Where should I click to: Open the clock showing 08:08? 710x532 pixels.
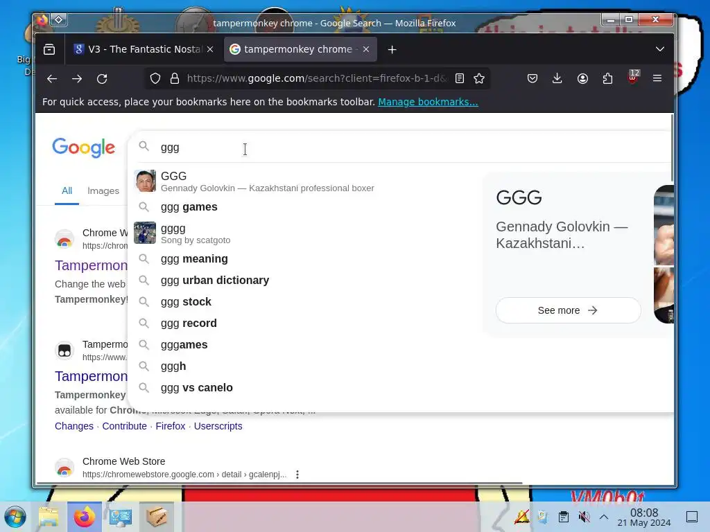(644, 517)
